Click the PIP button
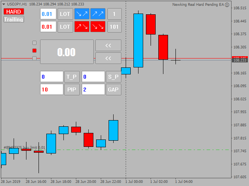 [x=72, y=90]
